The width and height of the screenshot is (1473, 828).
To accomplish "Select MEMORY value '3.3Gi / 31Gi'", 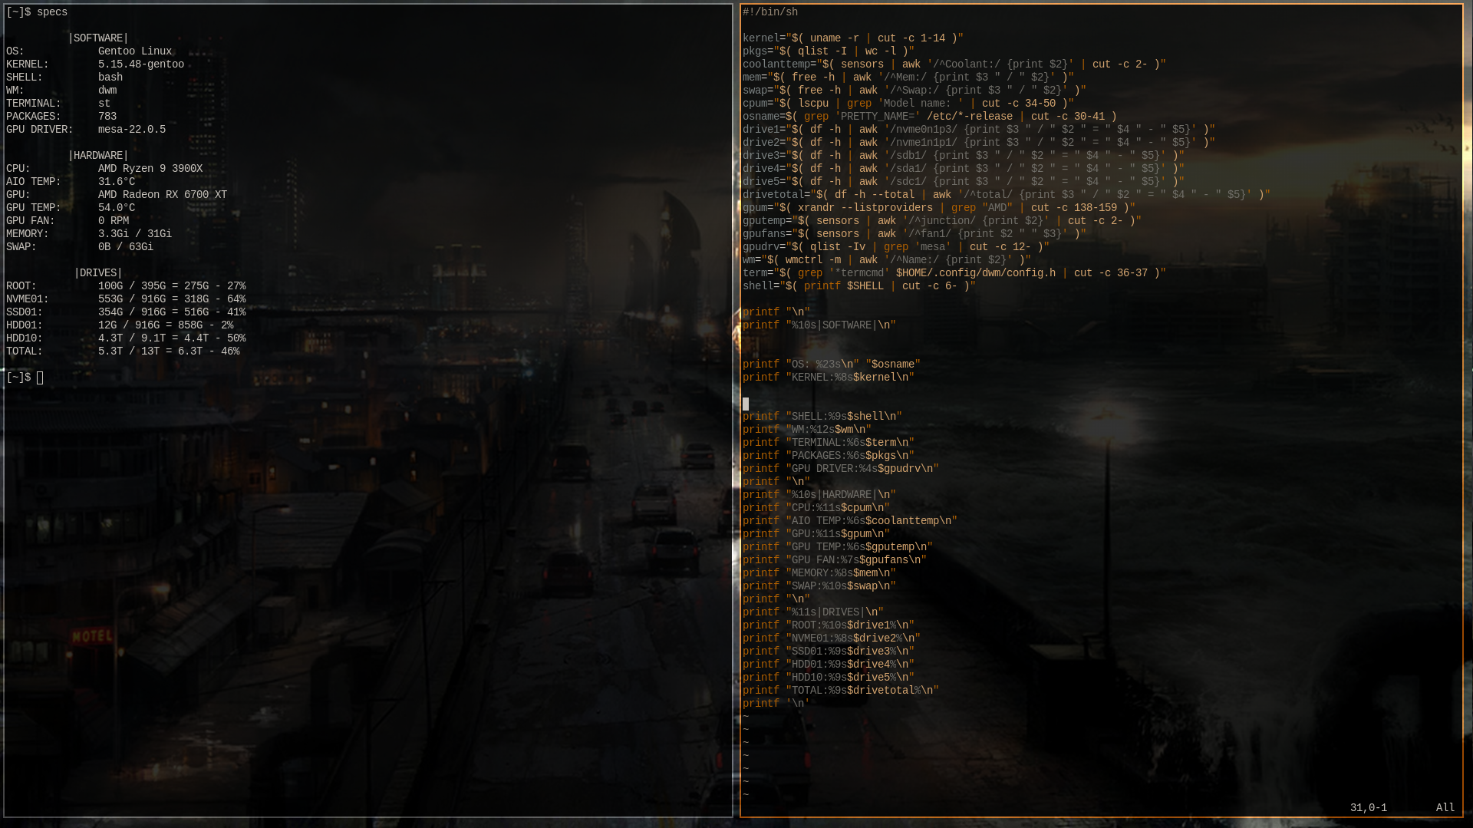I will click(x=135, y=234).
